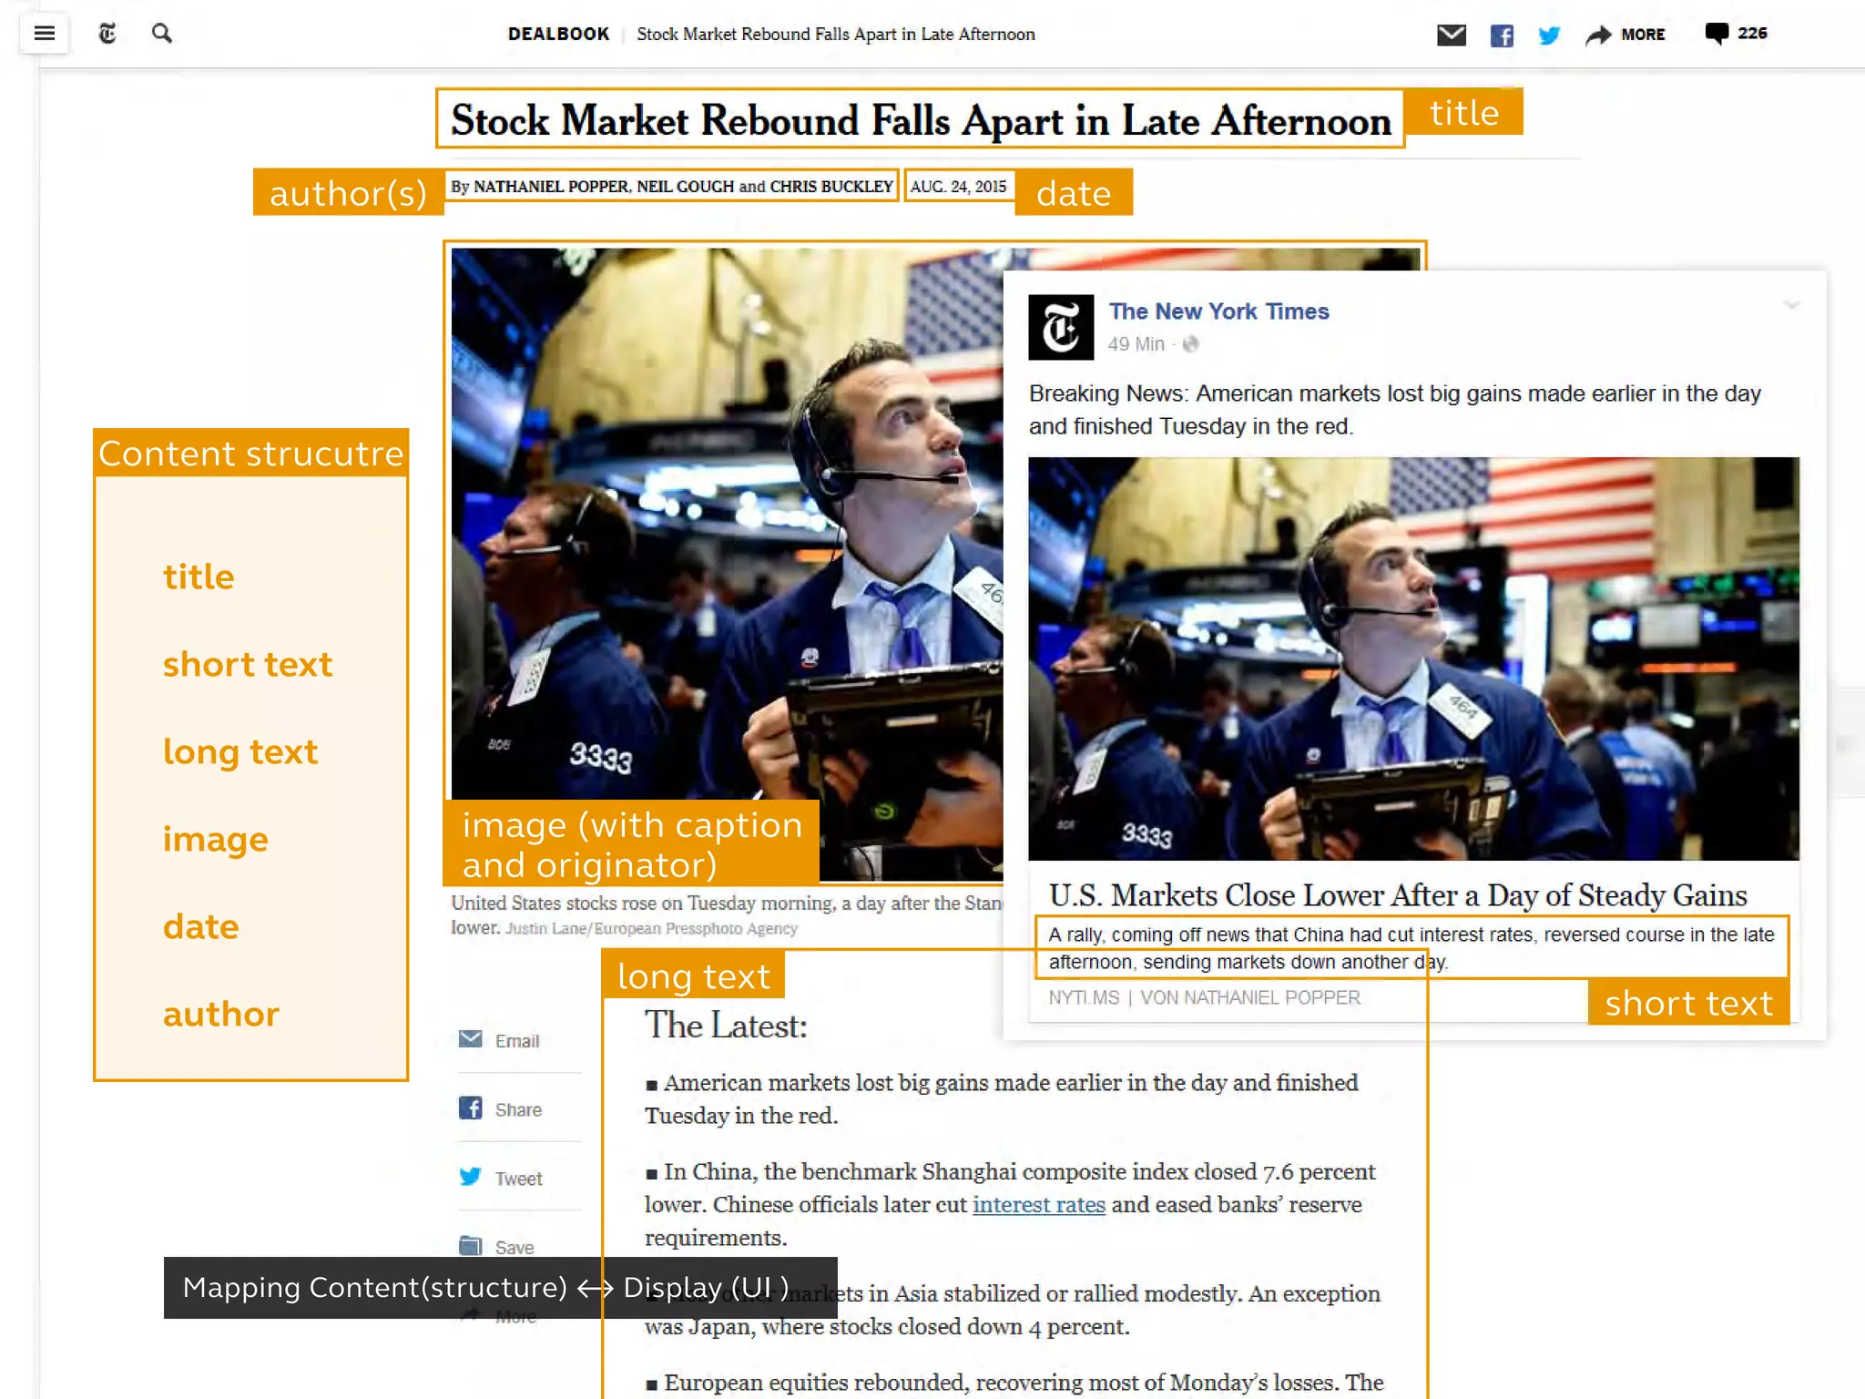Click the NYT home logo icon
Image resolution: width=1865 pixels, height=1399 pixels.
click(x=107, y=34)
